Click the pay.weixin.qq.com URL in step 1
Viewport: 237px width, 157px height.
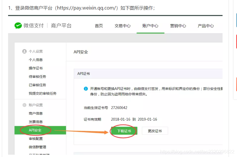86,8
